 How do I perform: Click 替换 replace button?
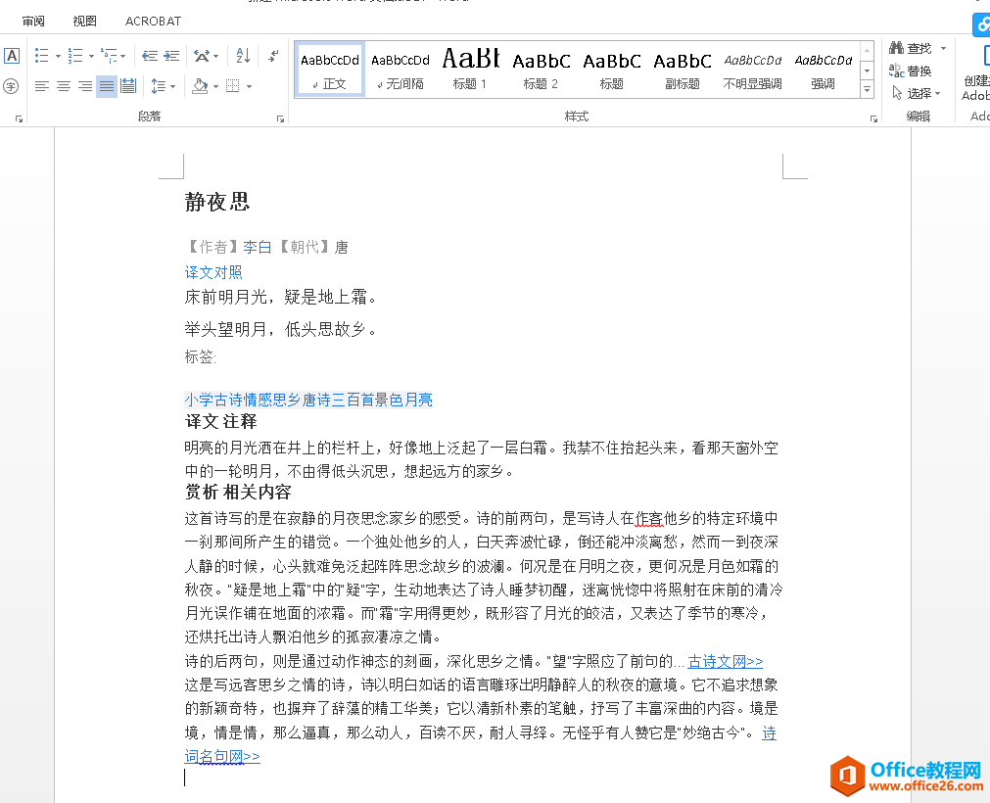point(911,71)
